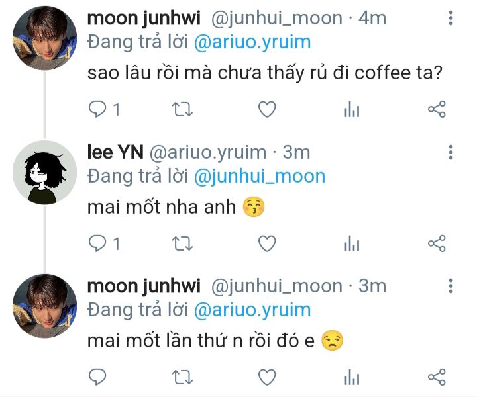Like the coffee invitation tweet
The image size is (477, 397).
pos(267,109)
